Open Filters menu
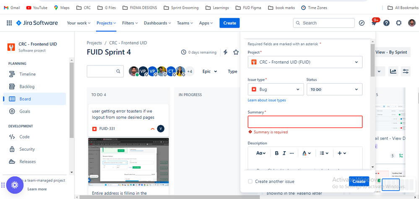Image resolution: width=419 pixels, height=199 pixels. (x=130, y=23)
